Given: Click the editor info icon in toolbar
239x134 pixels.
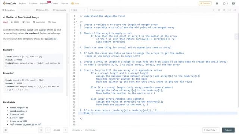Looking at the screenshot, I should coord(214,10).
